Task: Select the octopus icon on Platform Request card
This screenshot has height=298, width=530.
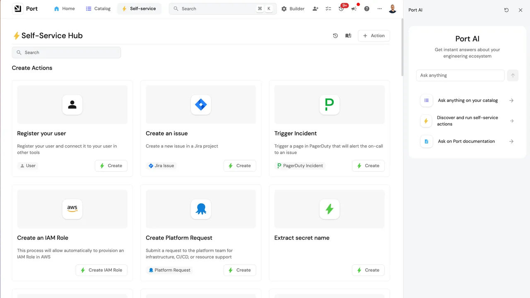Action: (x=201, y=209)
